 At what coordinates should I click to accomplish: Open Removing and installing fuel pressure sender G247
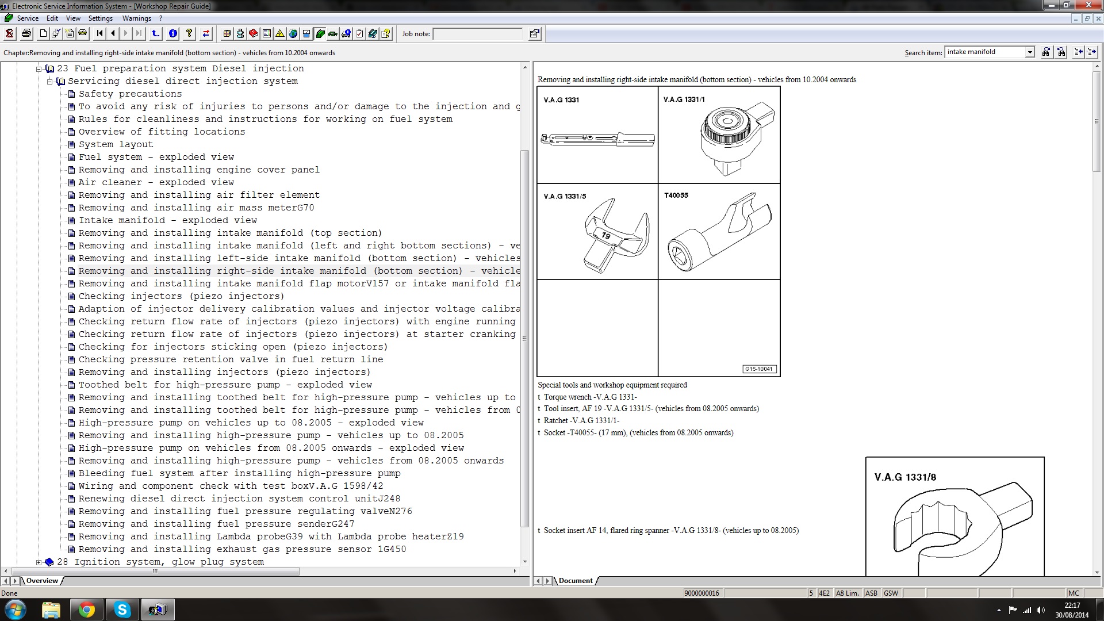click(x=217, y=524)
